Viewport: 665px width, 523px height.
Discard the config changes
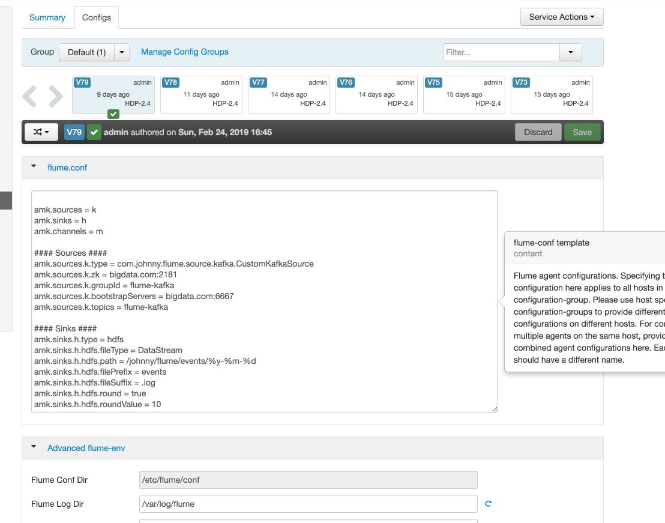pyautogui.click(x=538, y=132)
